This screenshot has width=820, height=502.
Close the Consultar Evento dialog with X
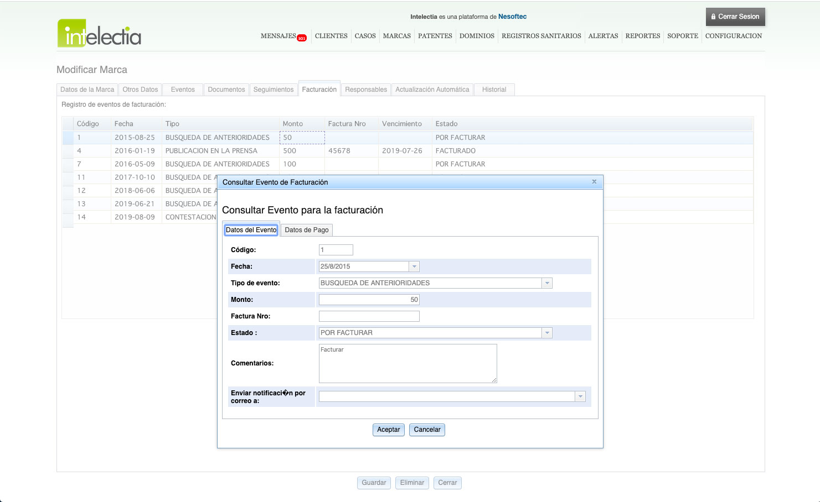click(594, 182)
